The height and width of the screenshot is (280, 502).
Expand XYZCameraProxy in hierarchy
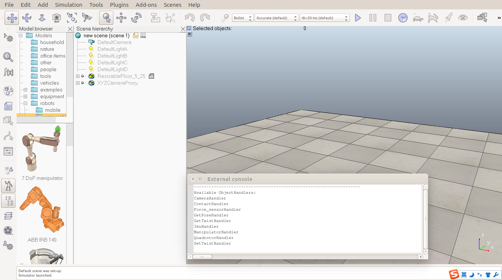tap(78, 83)
